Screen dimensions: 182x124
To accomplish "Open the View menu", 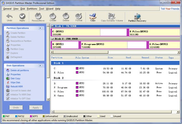I will [16, 9].
